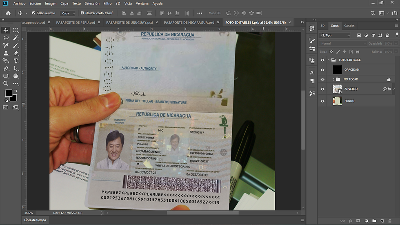
Task: Select the Lasso tool
Action: [x=6, y=38]
